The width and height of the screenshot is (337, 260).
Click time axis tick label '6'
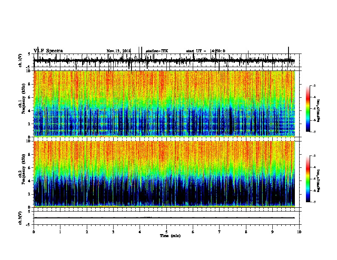pyautogui.click(x=193, y=232)
